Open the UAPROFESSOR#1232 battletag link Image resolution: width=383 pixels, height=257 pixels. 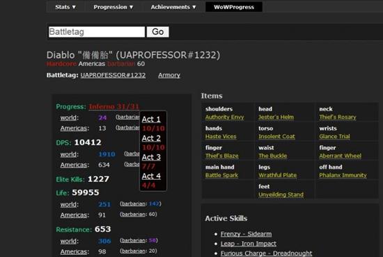coord(113,75)
